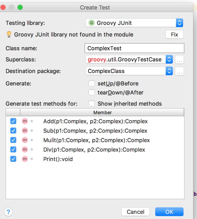Click the visibility dot icon beside Print
Screen dimensions: 197x219
32,159
